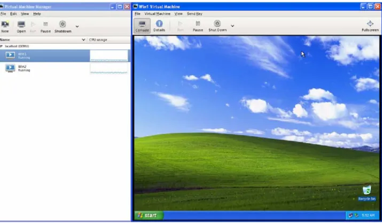Click Shut Down in Win1 window toolbar
382x223 pixels.
(217, 26)
